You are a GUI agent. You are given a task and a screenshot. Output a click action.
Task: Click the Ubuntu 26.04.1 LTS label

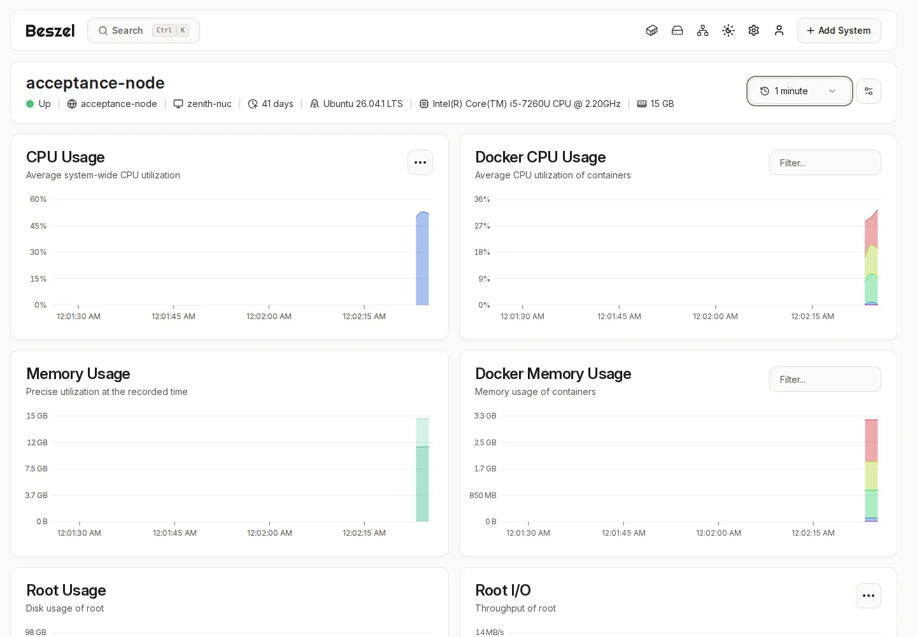pos(356,104)
